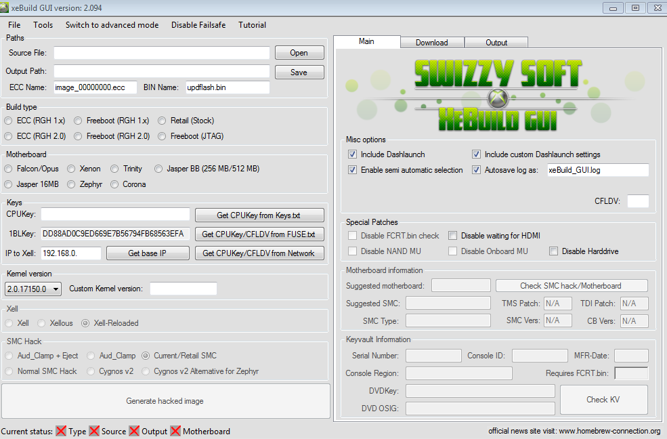Enable Disable waiting for HDMI checkbox
The width and height of the screenshot is (667, 439).
pos(452,236)
